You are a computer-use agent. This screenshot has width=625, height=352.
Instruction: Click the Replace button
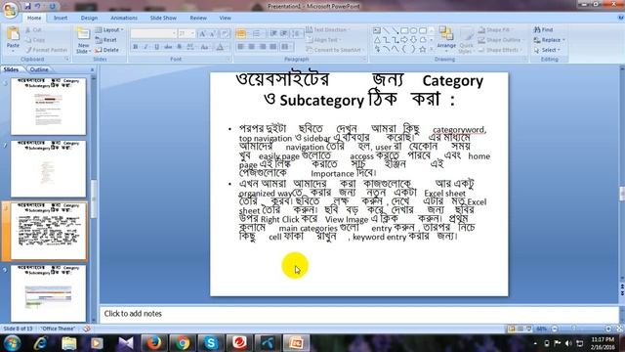tap(549, 40)
